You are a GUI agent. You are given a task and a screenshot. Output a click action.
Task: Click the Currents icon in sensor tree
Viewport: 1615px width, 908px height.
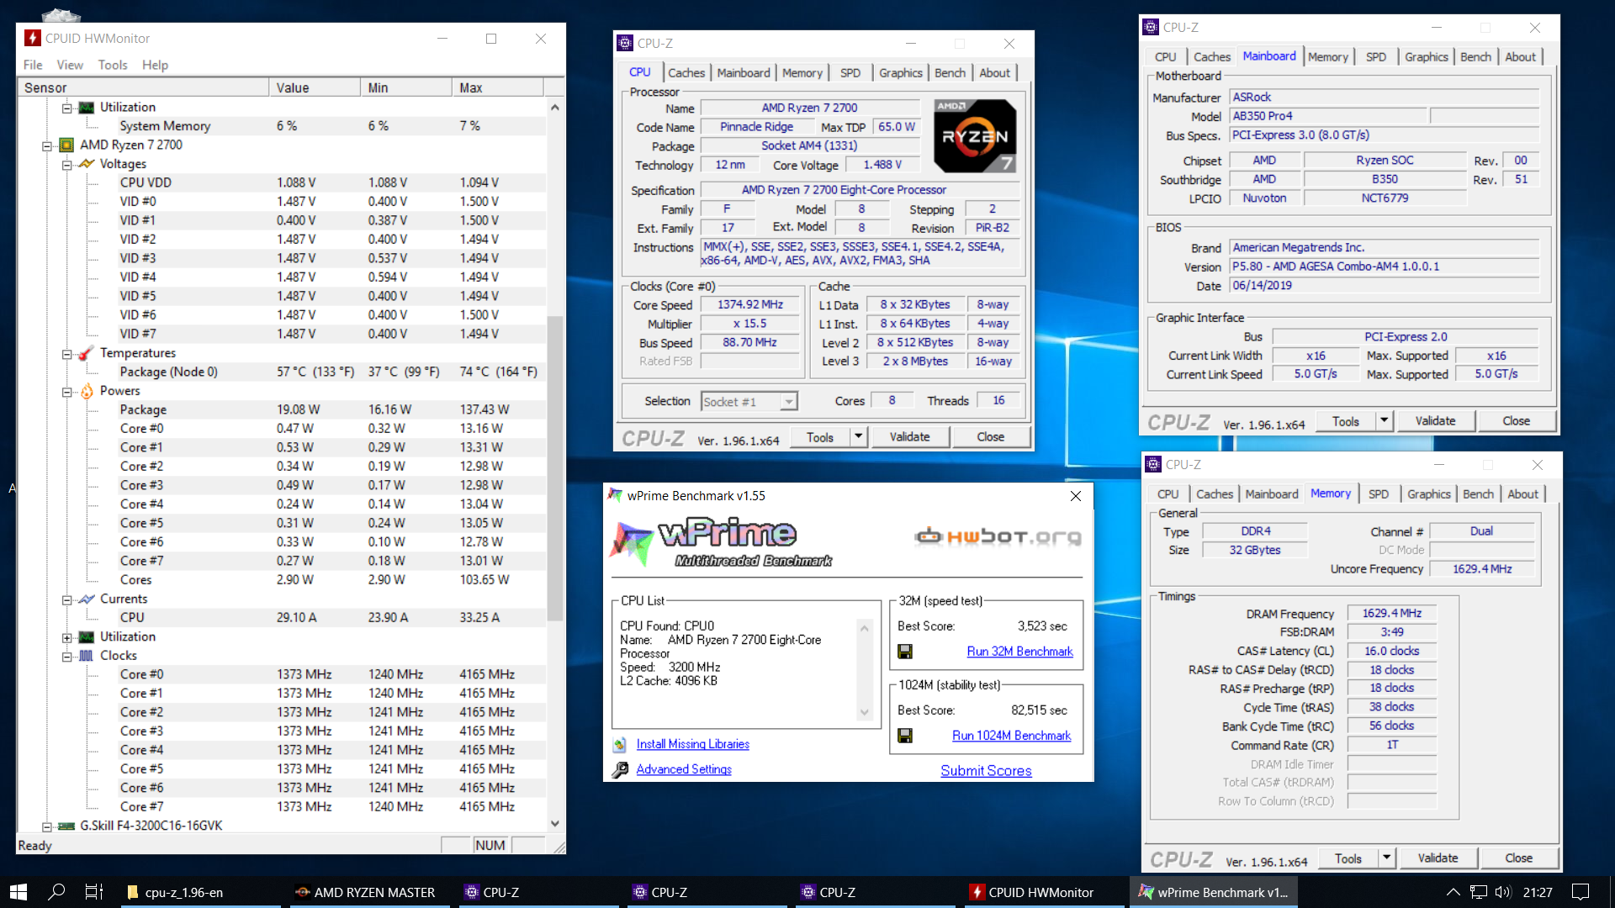tap(87, 599)
